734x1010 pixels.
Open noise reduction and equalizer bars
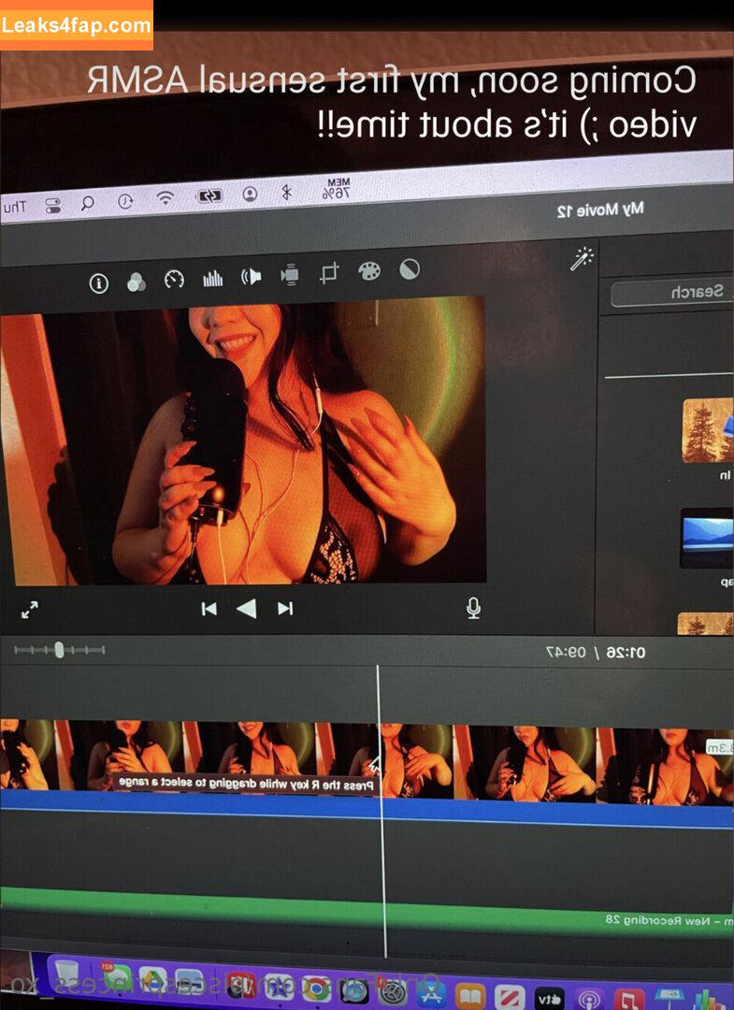pyautogui.click(x=213, y=278)
